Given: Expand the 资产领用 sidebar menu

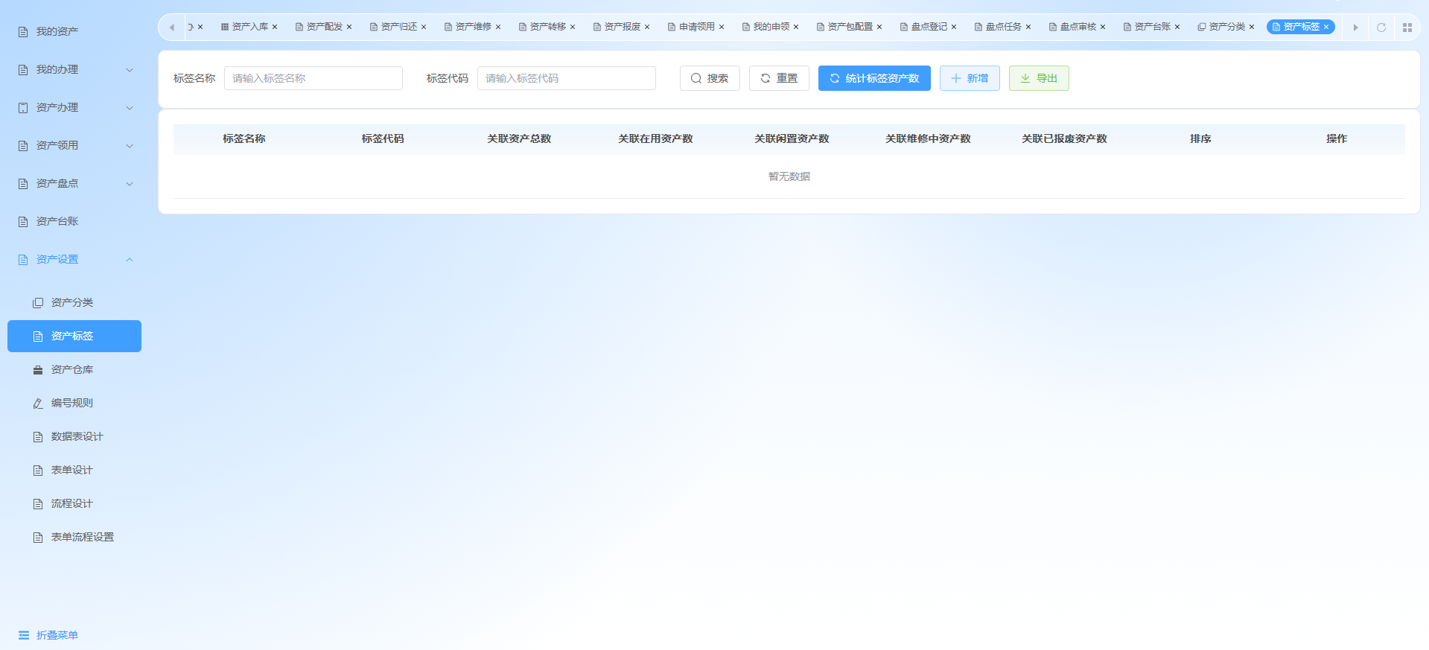Looking at the screenshot, I should click(74, 145).
